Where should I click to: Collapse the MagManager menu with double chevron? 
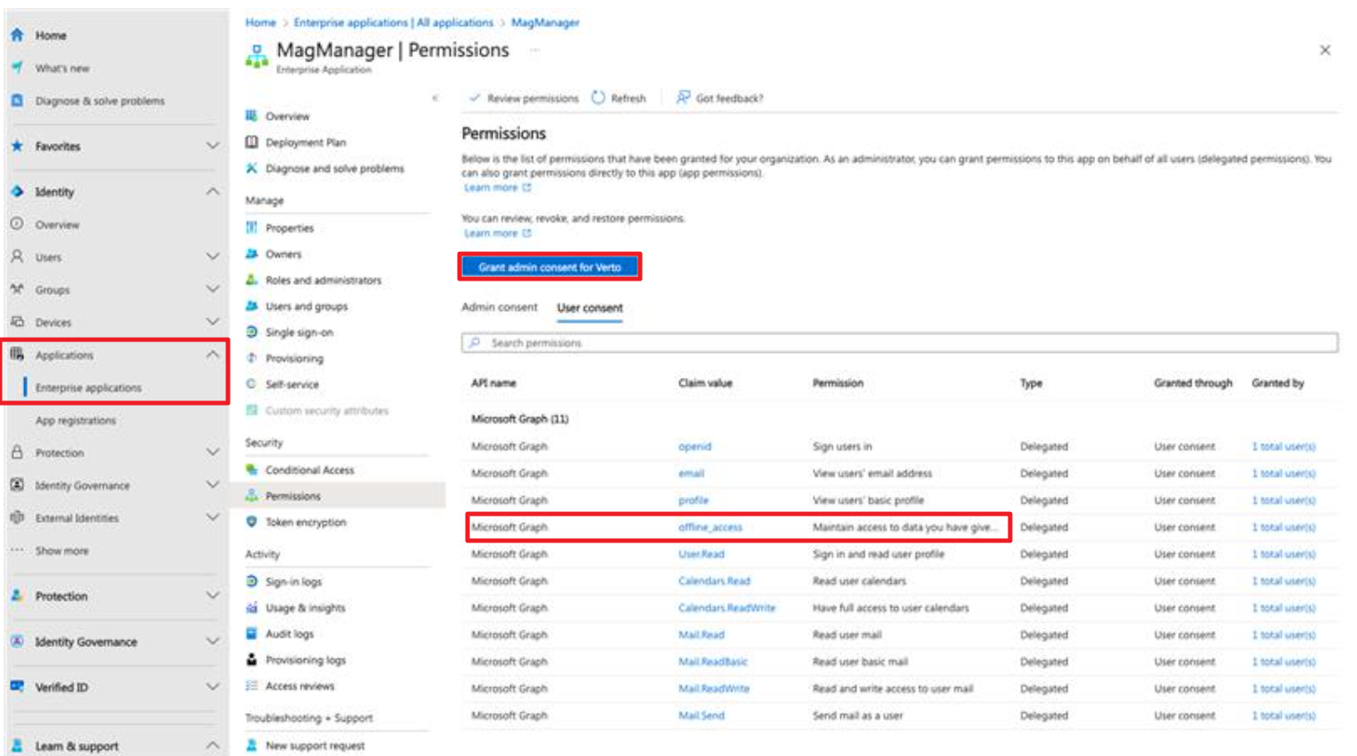tap(435, 97)
